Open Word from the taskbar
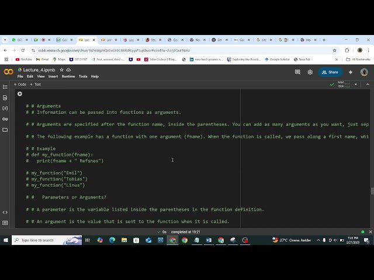Image resolution: width=374 pixels, height=280 pixels. coord(209,240)
